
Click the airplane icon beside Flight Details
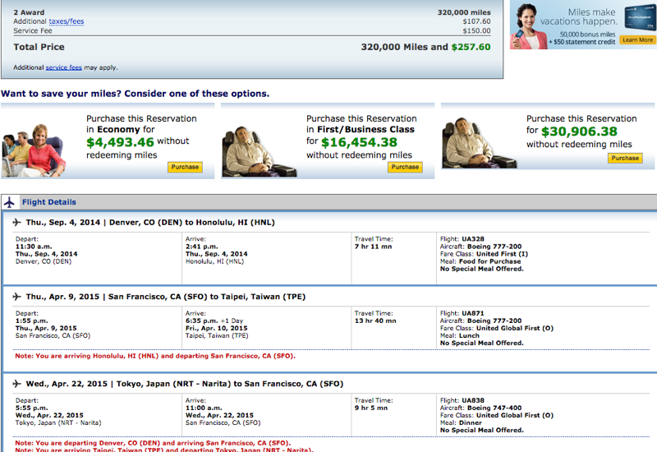click(x=9, y=202)
